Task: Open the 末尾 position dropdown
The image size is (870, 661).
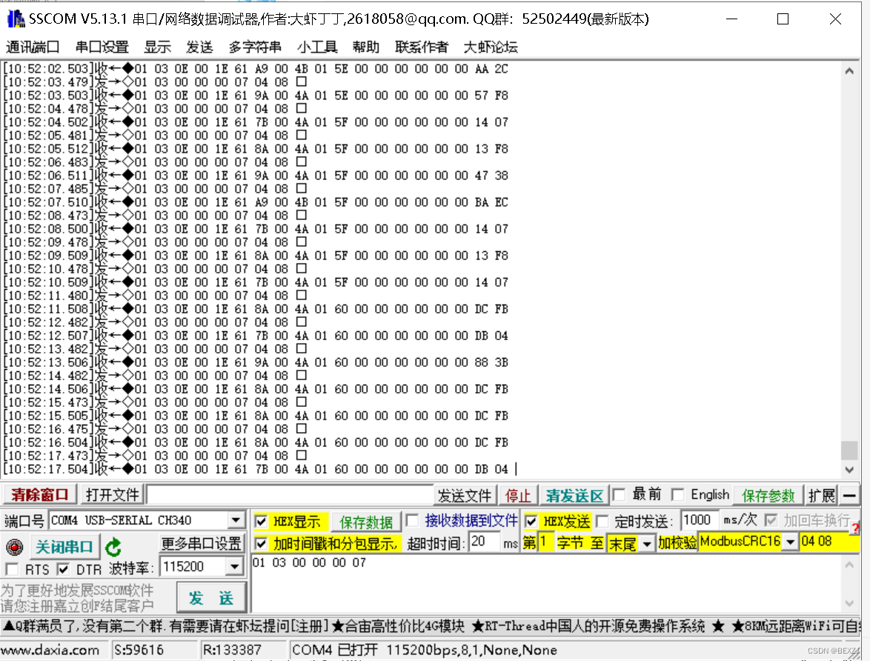Action: click(647, 543)
